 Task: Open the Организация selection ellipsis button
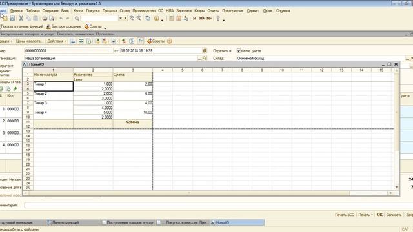point(199,58)
